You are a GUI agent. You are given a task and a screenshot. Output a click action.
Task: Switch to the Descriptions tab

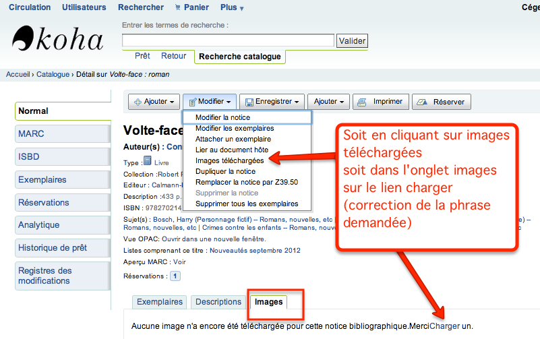(x=218, y=302)
